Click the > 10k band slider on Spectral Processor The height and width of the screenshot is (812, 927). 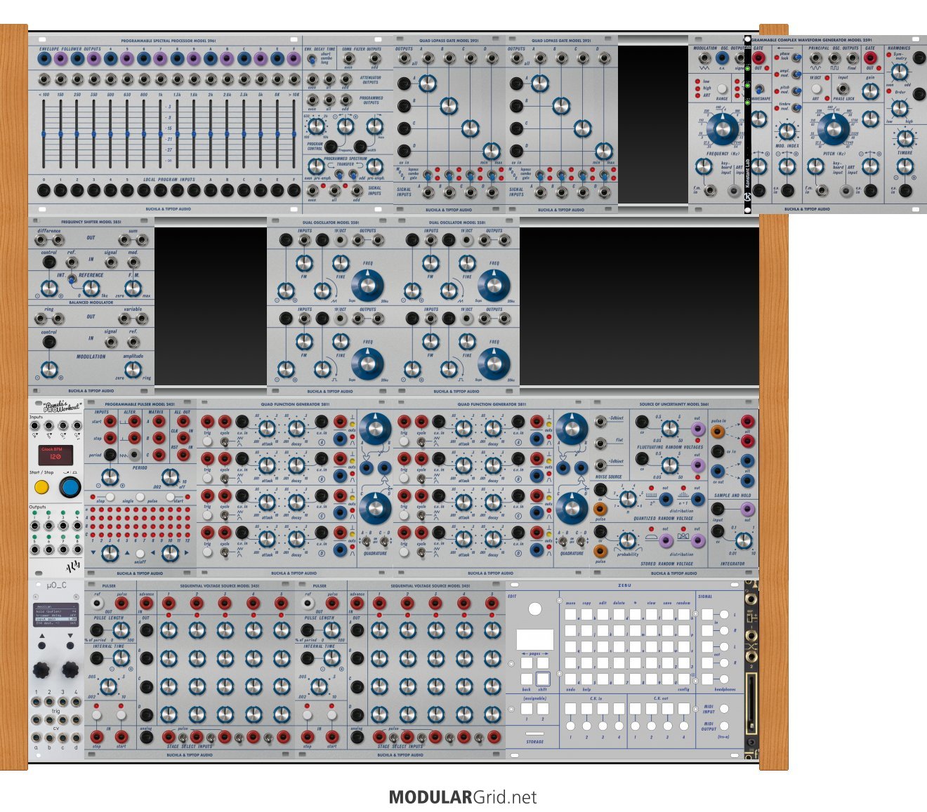294,133
